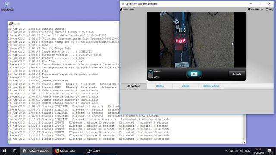Switch to the Photos tab
Image resolution: width=276 pixels, height=155 pixels.
click(x=160, y=86)
